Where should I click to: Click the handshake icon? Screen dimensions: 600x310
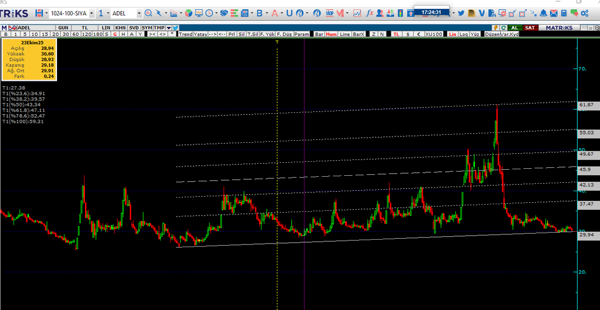click(x=223, y=13)
